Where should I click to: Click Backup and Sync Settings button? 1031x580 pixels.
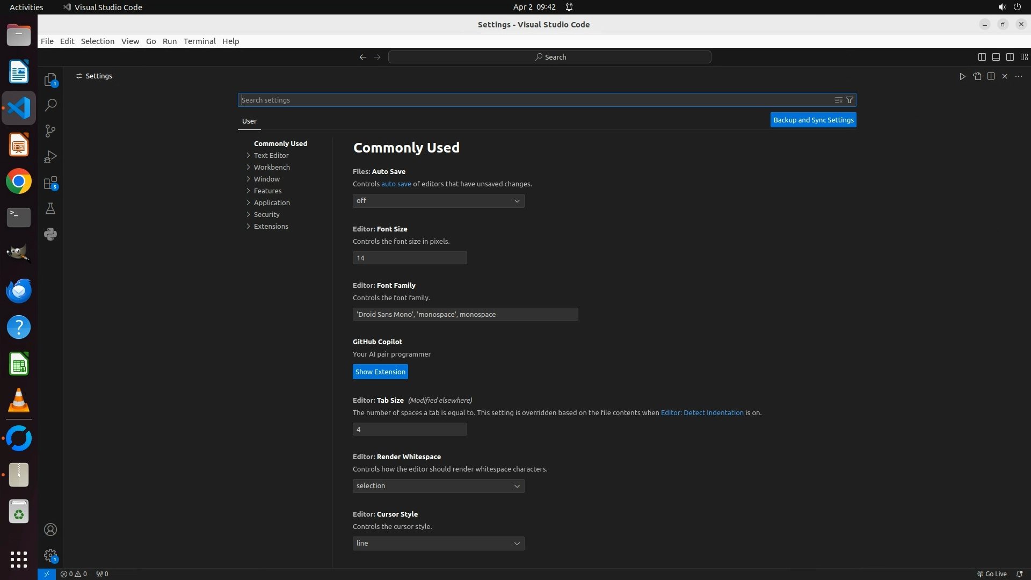[x=813, y=120]
